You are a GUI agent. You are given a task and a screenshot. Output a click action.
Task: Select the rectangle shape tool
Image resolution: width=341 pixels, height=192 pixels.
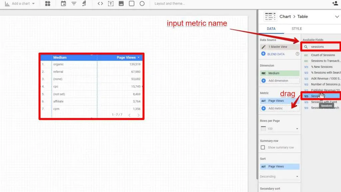tap(132, 4)
